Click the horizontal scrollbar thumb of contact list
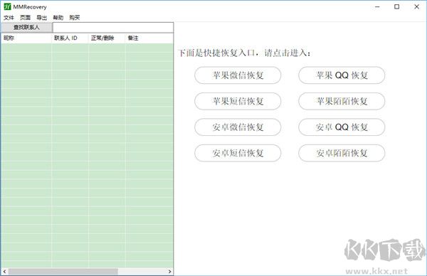The width and height of the screenshot is (427, 276). tap(63, 271)
